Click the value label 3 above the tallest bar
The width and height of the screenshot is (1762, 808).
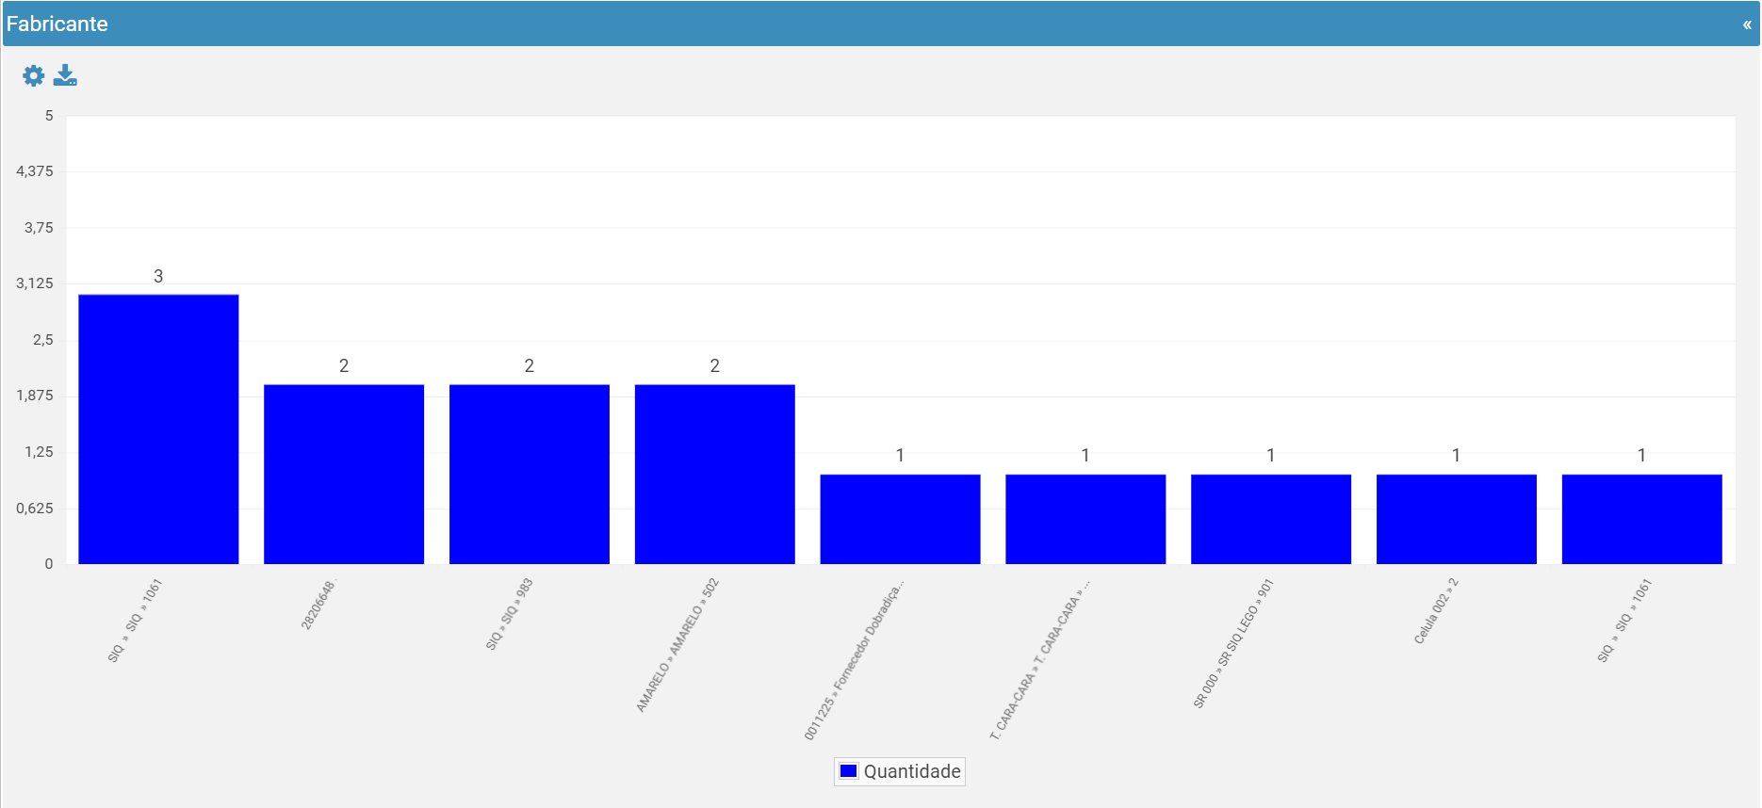point(158,276)
